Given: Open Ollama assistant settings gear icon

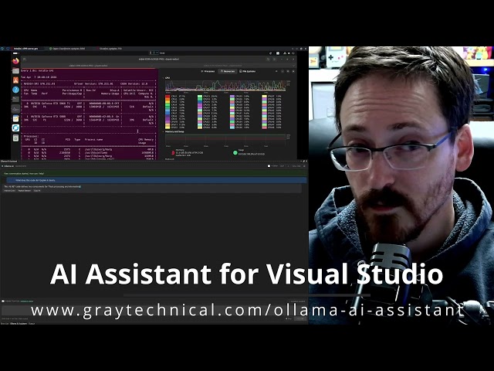Looking at the screenshot, I should tap(304, 166).
